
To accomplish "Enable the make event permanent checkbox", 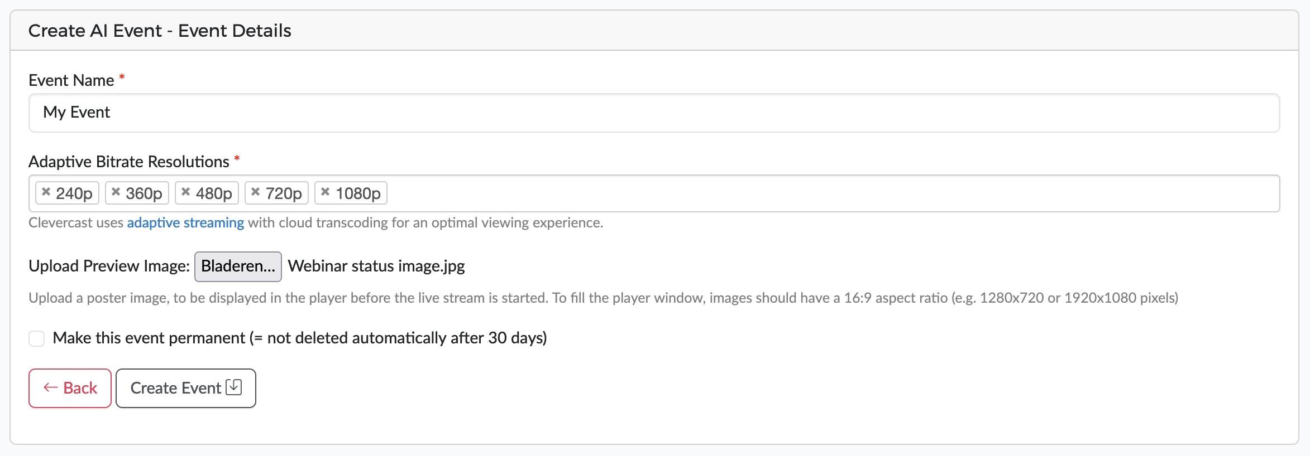I will [x=37, y=338].
